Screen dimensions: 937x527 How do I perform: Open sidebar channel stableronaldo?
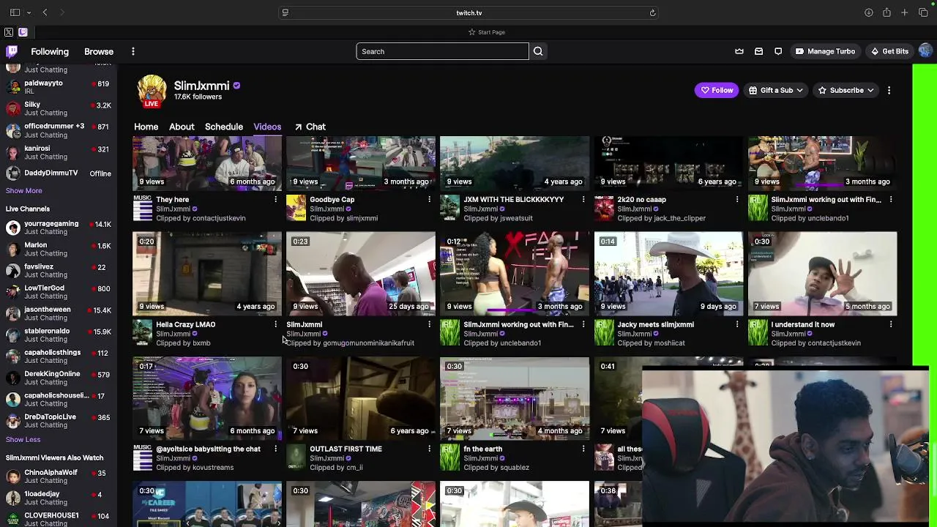click(59, 334)
